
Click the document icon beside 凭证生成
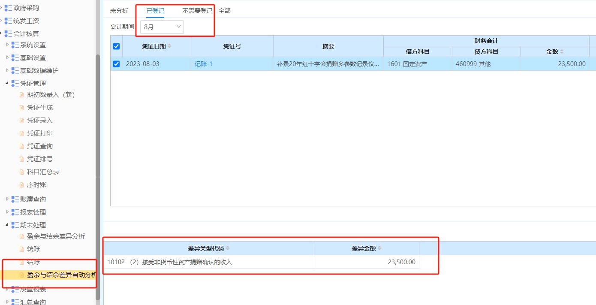(22, 108)
